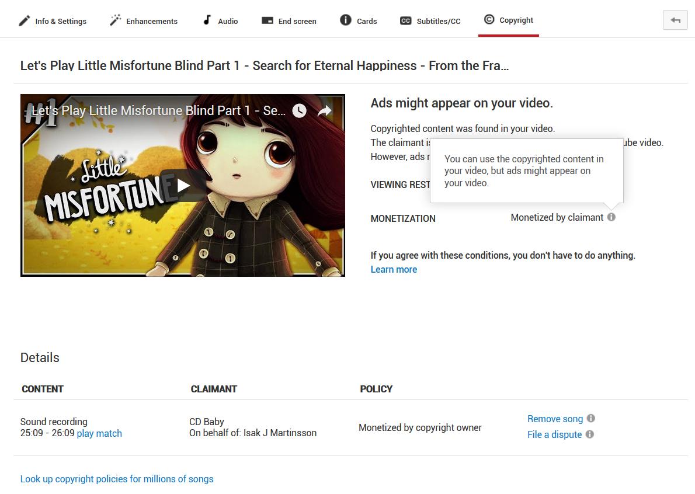Click the magic wand Enhancements icon

click(115, 20)
